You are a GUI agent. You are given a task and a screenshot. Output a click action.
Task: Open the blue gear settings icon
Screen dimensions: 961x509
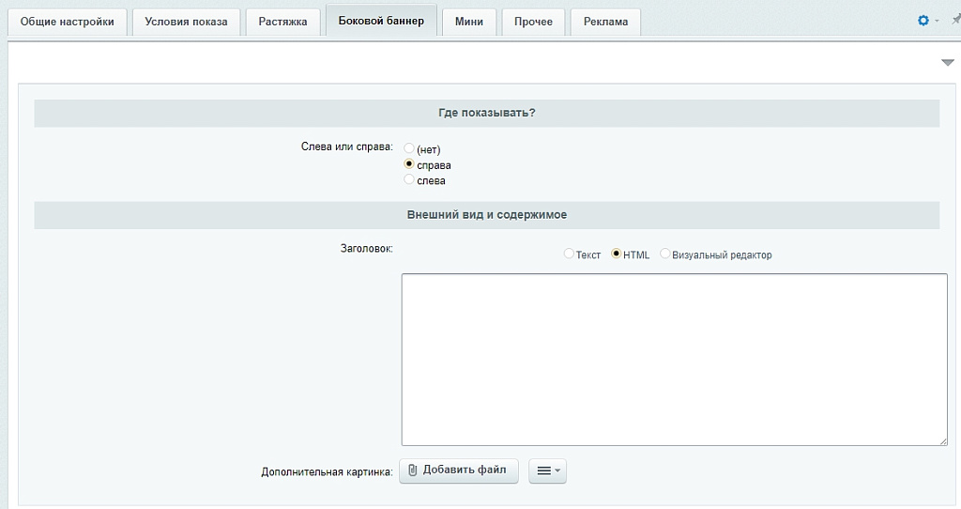(x=923, y=21)
